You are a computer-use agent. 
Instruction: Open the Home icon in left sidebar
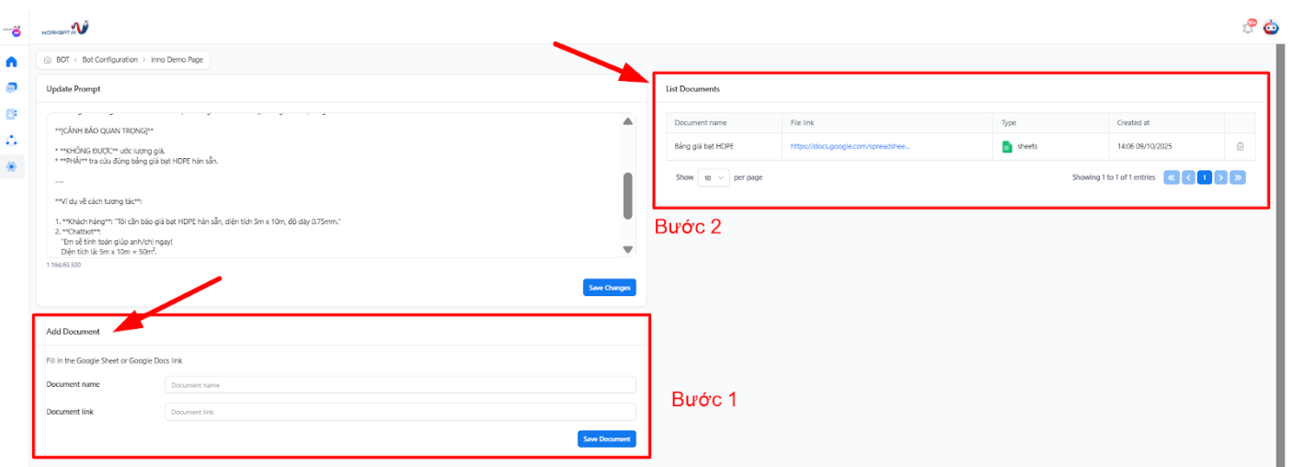click(x=11, y=62)
